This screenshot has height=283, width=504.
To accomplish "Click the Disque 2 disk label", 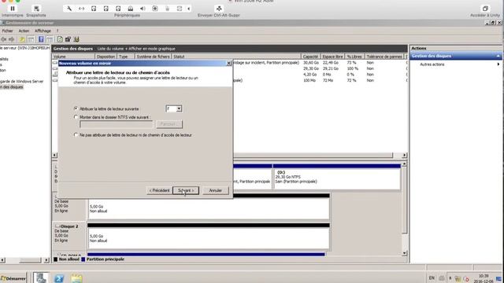I will [x=69, y=226].
